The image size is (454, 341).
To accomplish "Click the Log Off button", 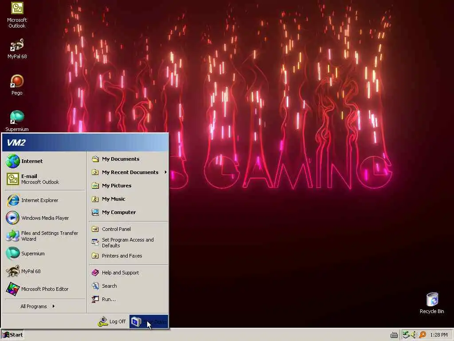I will point(112,321).
